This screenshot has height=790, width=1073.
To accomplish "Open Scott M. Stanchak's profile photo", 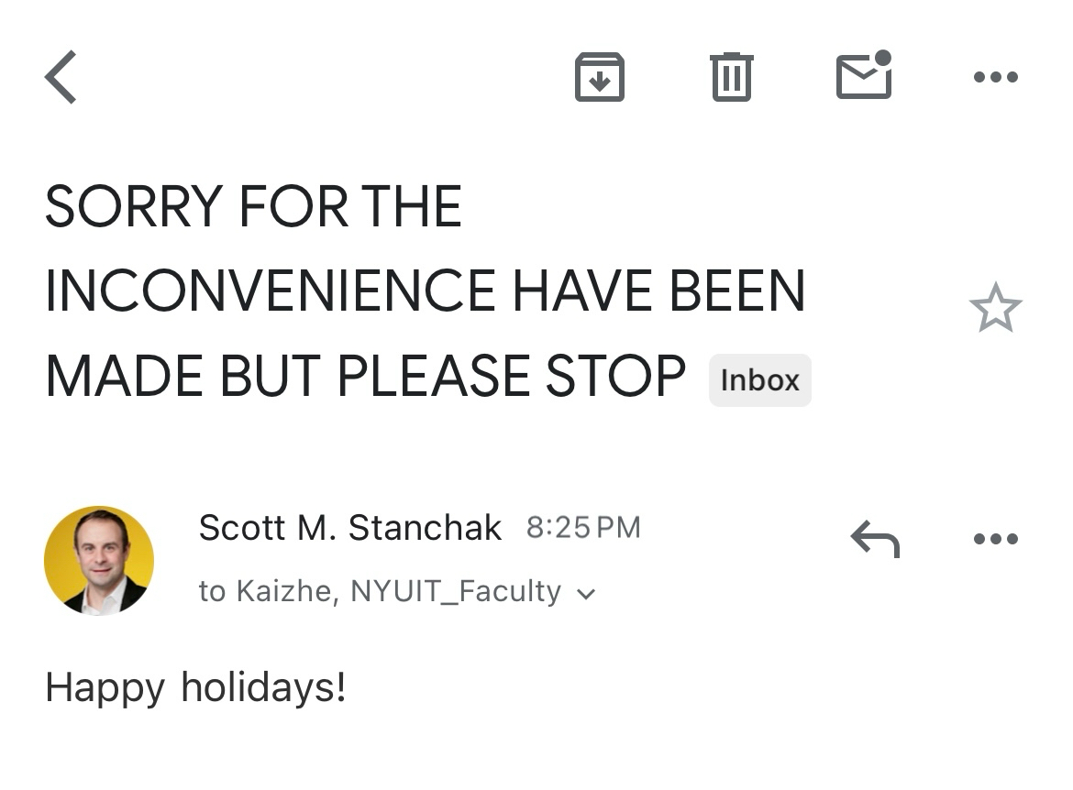I will 99,560.
